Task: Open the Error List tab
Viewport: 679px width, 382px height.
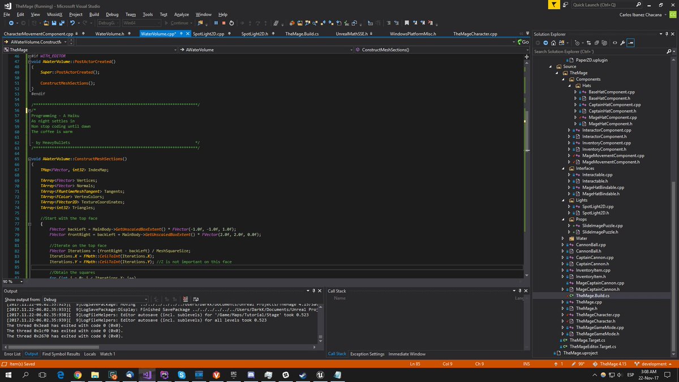Action: [12, 354]
